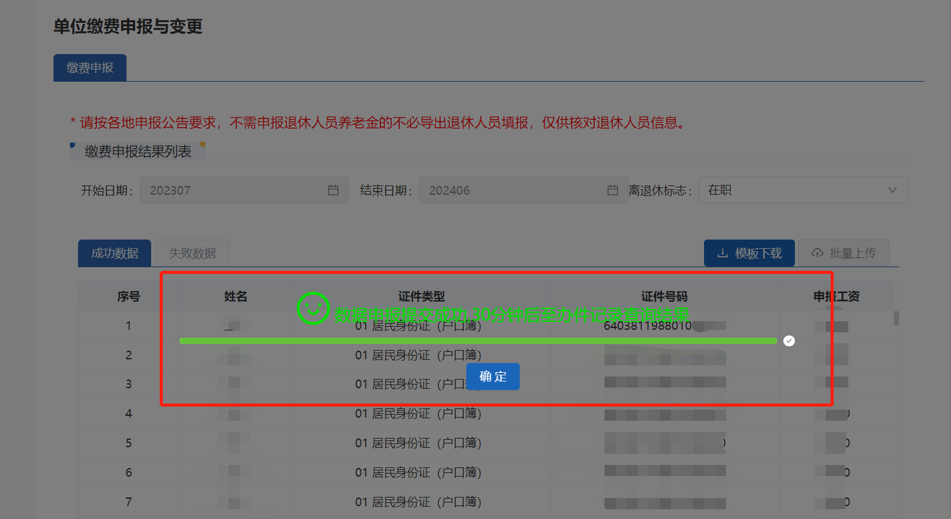This screenshot has height=519, width=951.
Task: Expand the 离退休标志 dropdown arrow
Action: click(893, 190)
